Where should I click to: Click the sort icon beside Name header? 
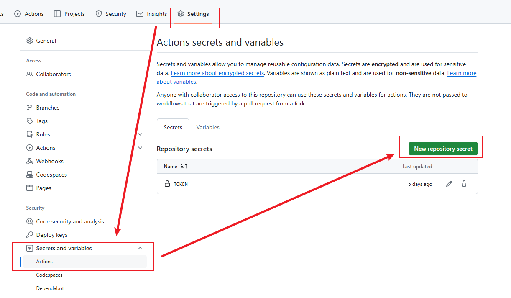pyautogui.click(x=184, y=166)
